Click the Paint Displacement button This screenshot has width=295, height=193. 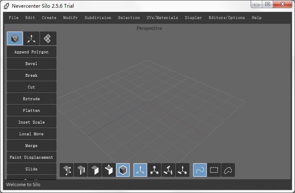click(31, 157)
